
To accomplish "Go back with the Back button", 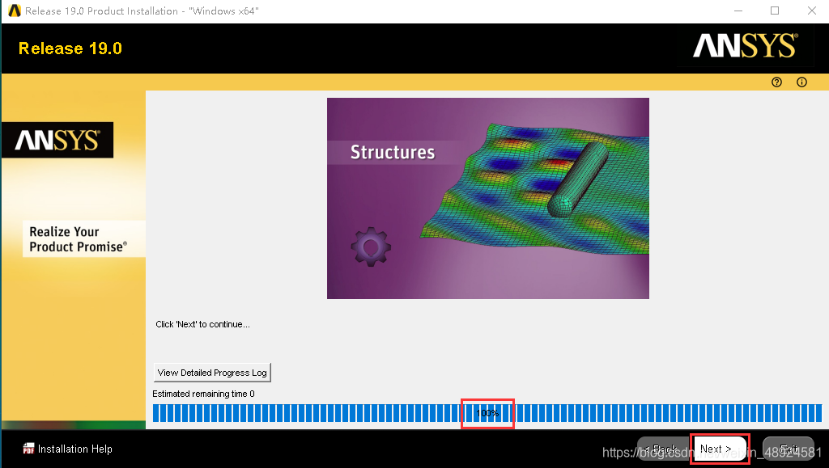I will click(x=663, y=449).
